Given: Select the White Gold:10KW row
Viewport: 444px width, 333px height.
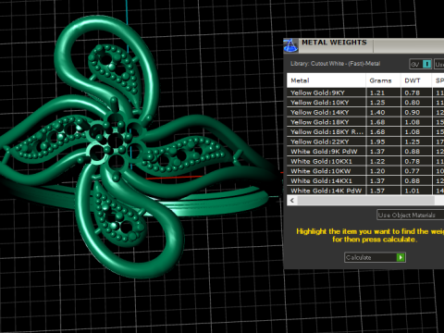Looking at the screenshot, I should [x=365, y=171].
